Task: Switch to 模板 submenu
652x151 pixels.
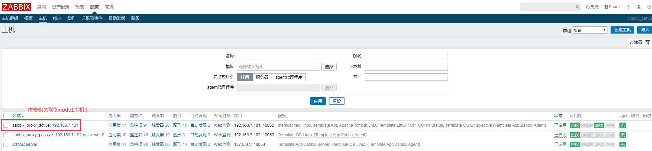Action: tap(28, 18)
